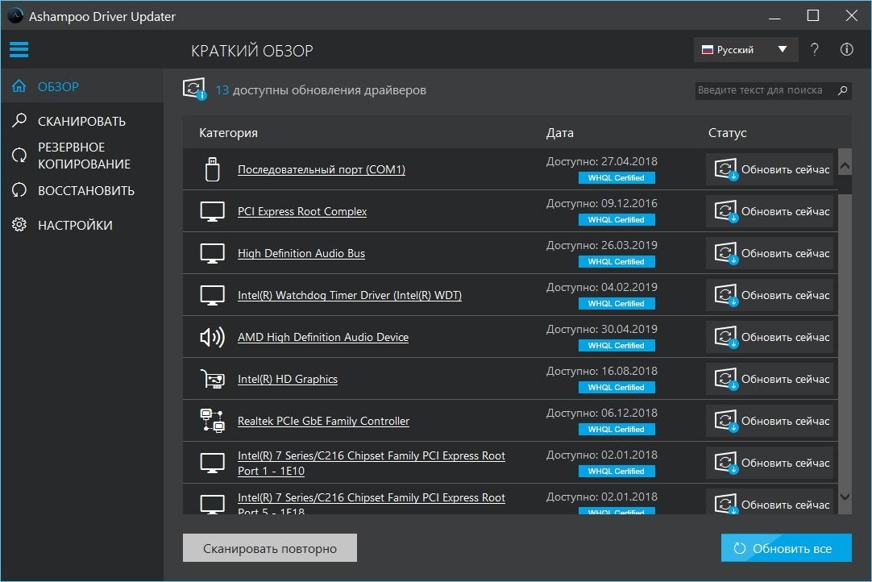872x582 pixels.
Task: Click the speaker icon for AMD audio
Action: point(212,337)
